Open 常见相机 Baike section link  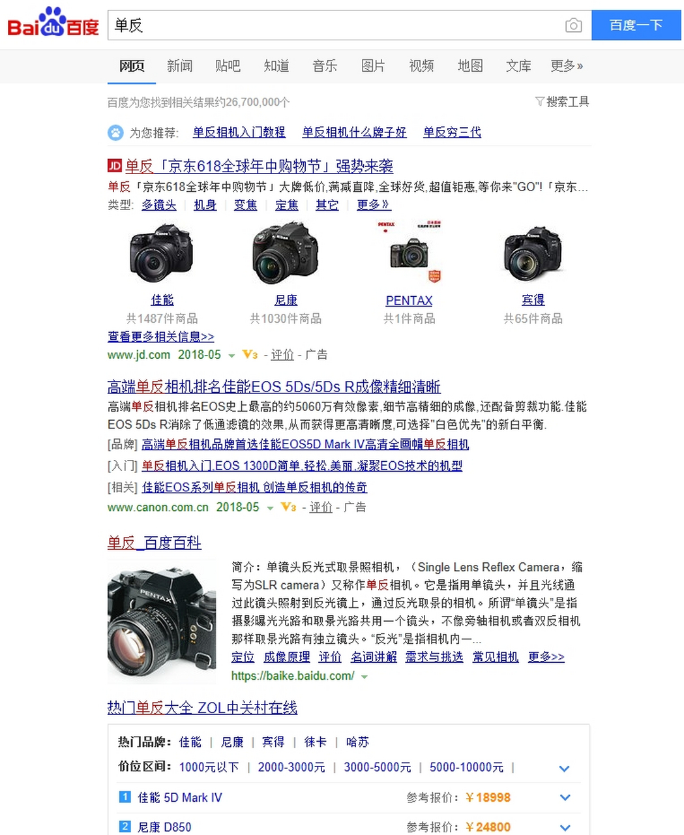[496, 657]
